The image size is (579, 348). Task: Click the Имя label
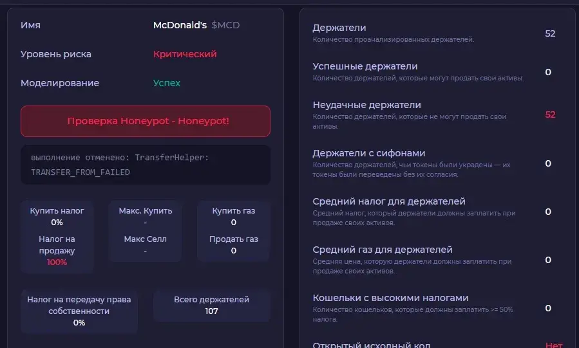click(31, 25)
